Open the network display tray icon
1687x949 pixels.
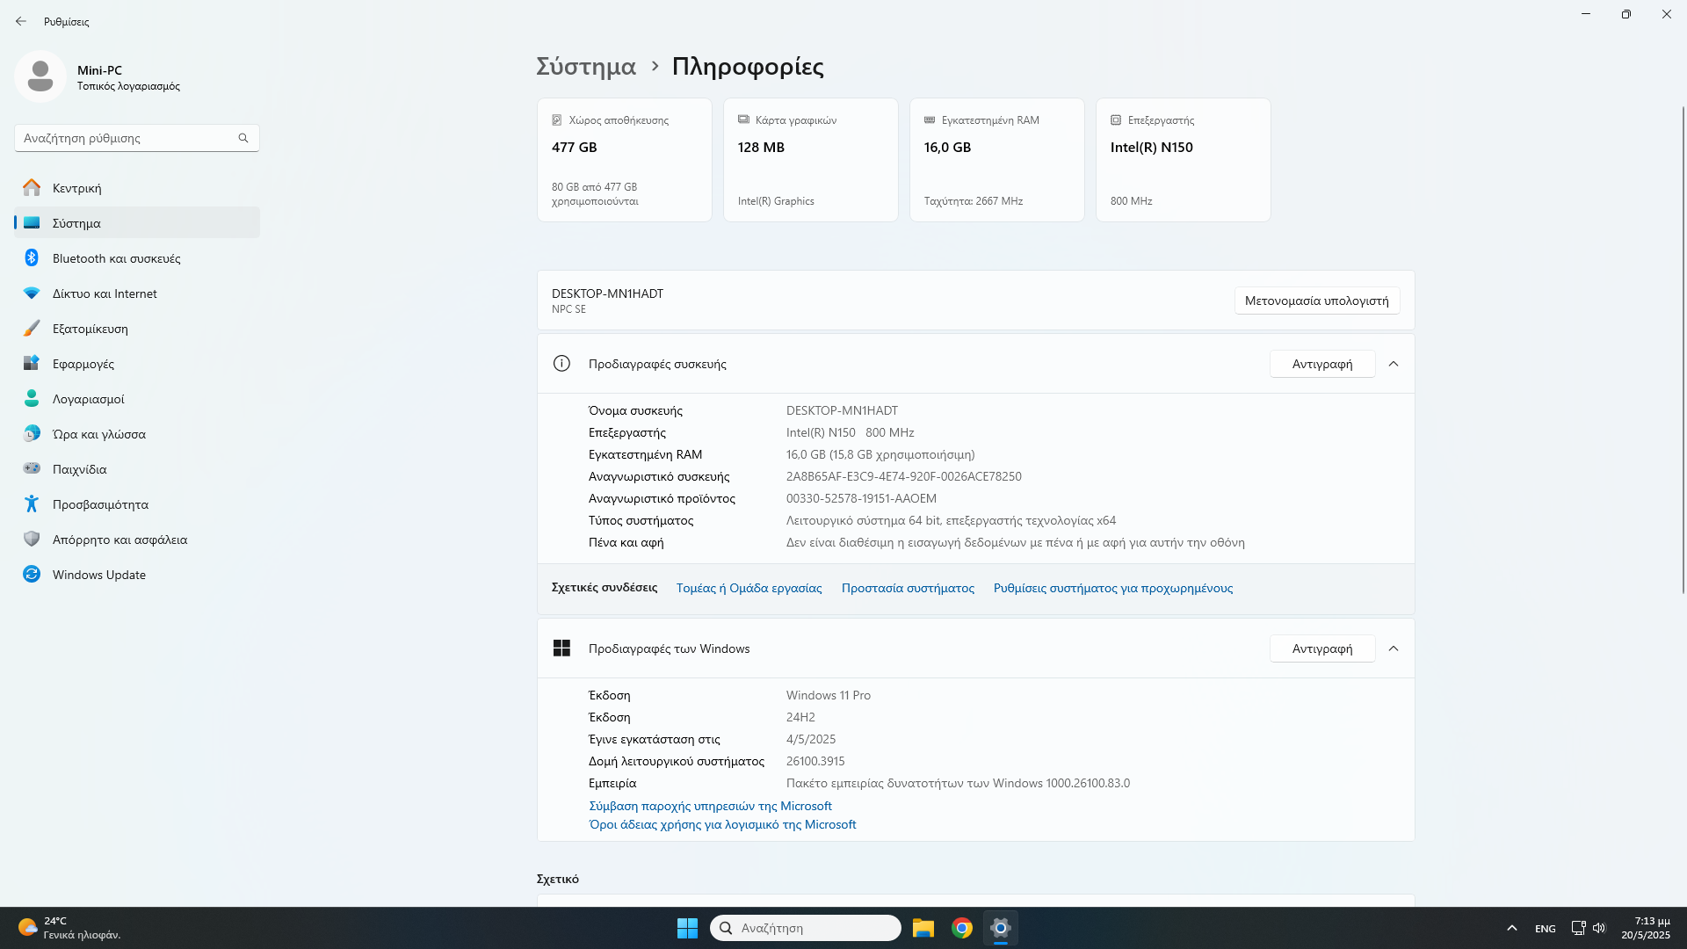coord(1578,928)
